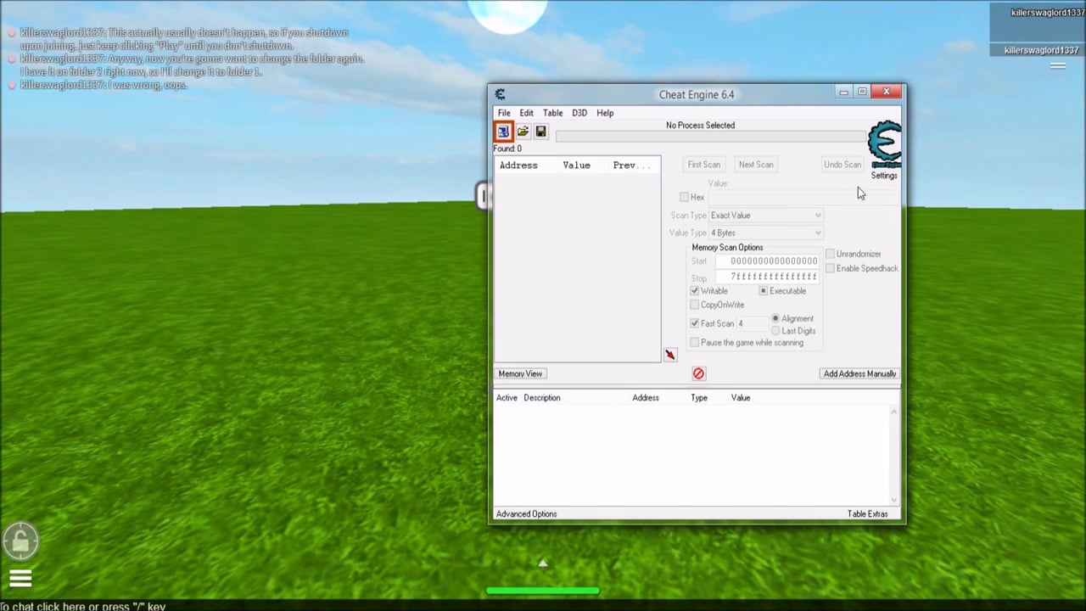Open Advanced Options
This screenshot has width=1086, height=611.
[x=527, y=514]
